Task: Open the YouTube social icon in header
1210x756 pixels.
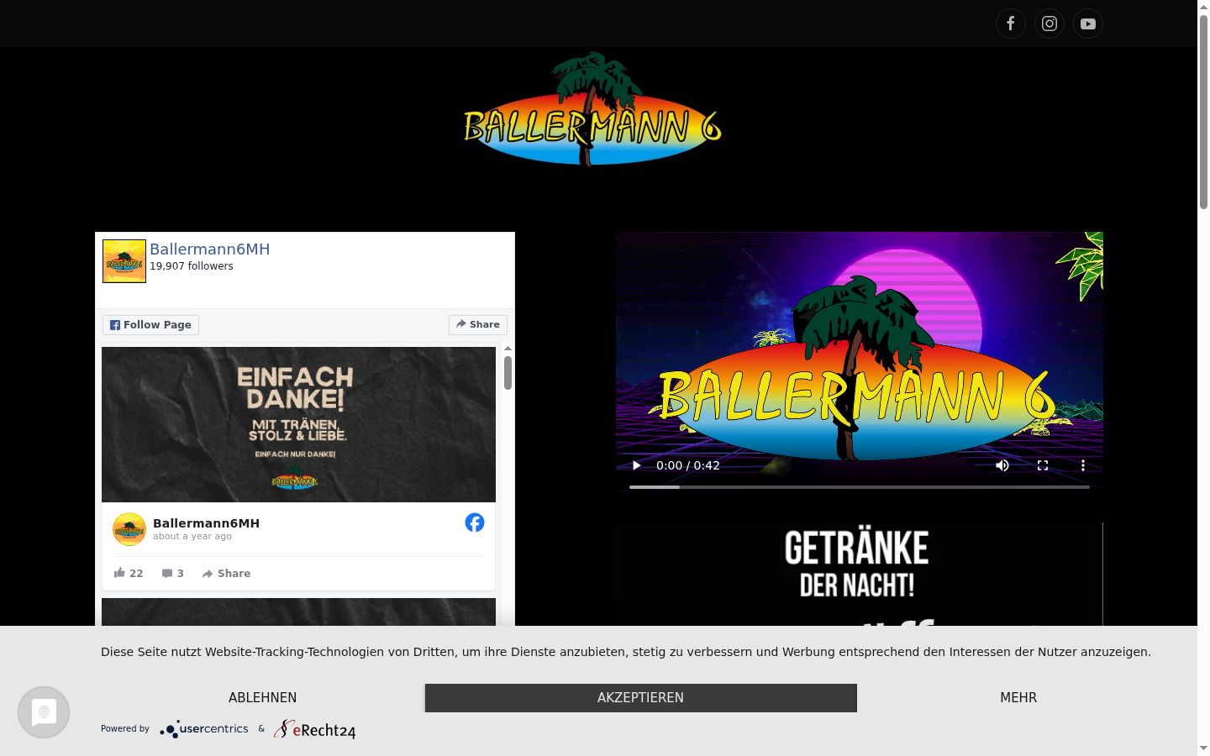Action: click(x=1088, y=24)
